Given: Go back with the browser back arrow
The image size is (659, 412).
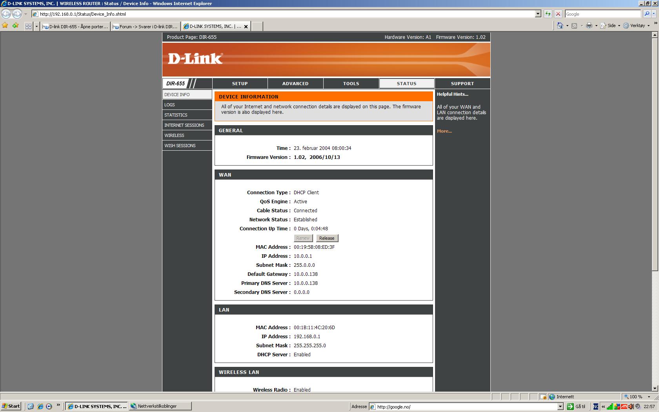Looking at the screenshot, I should click(x=6, y=14).
